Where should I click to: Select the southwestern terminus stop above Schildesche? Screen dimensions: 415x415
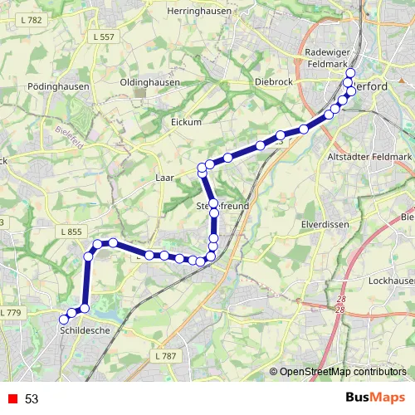click(x=64, y=320)
